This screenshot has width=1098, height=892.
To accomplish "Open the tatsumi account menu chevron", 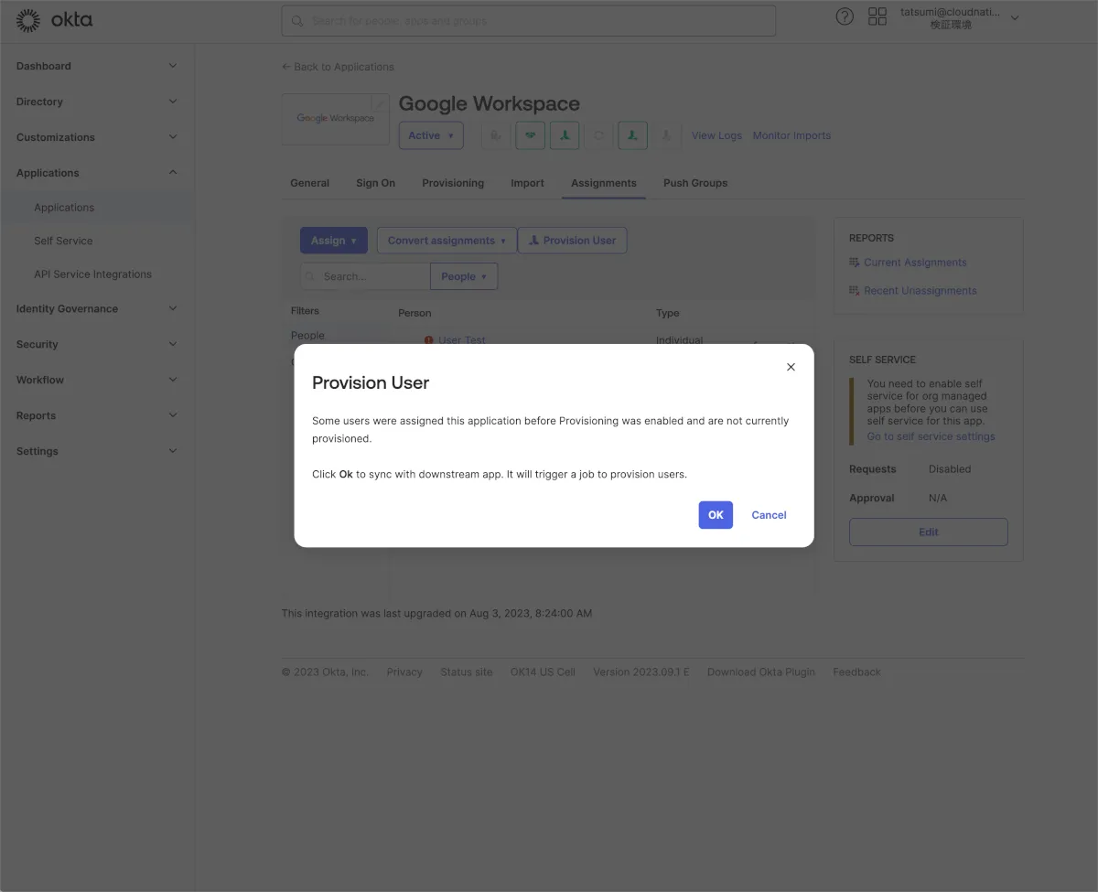I will pyautogui.click(x=1014, y=18).
